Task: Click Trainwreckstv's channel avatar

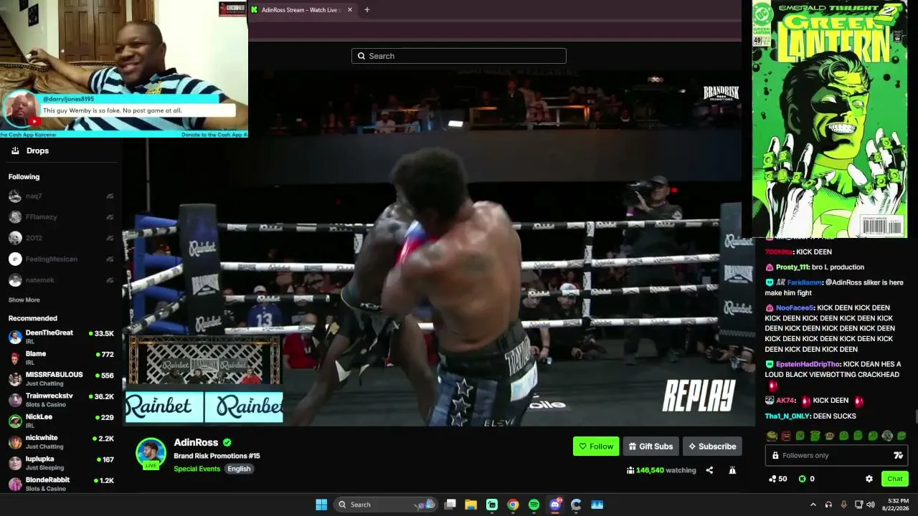Action: coord(15,400)
